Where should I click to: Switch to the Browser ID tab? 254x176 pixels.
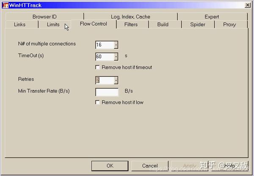44,16
